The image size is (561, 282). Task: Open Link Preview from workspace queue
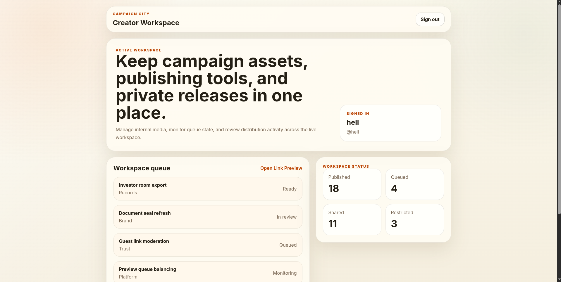pyautogui.click(x=281, y=168)
